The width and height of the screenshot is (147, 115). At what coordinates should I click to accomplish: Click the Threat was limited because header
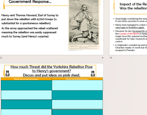click(77, 79)
